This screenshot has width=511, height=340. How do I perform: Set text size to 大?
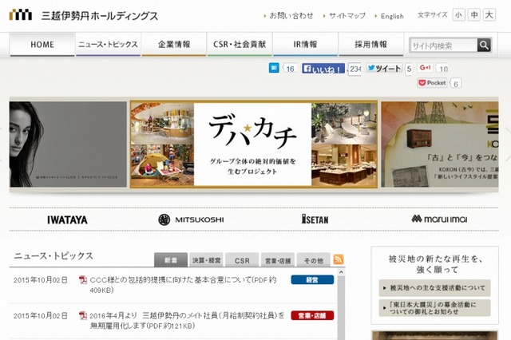[489, 15]
